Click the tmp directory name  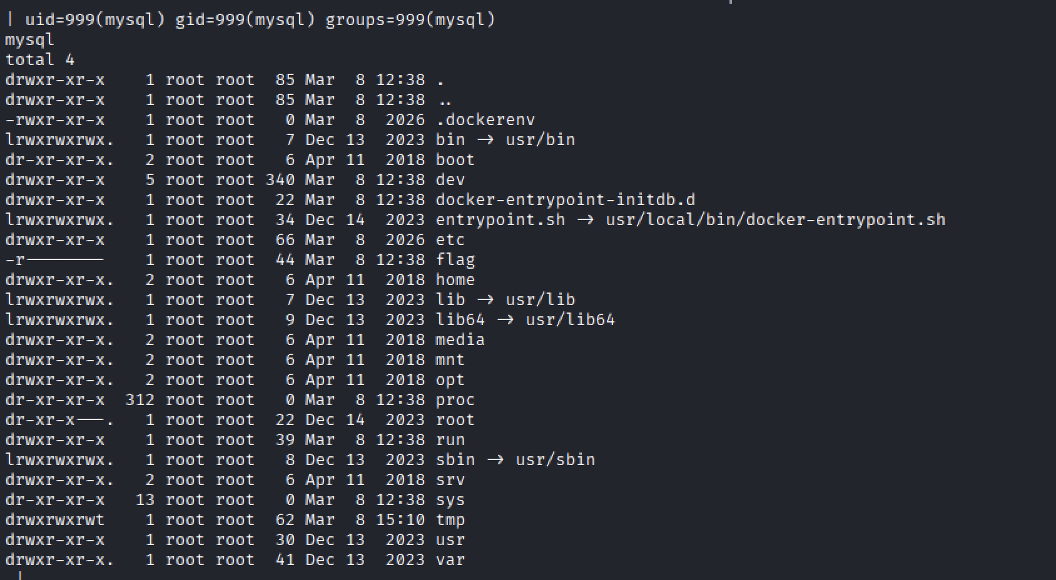[450, 519]
